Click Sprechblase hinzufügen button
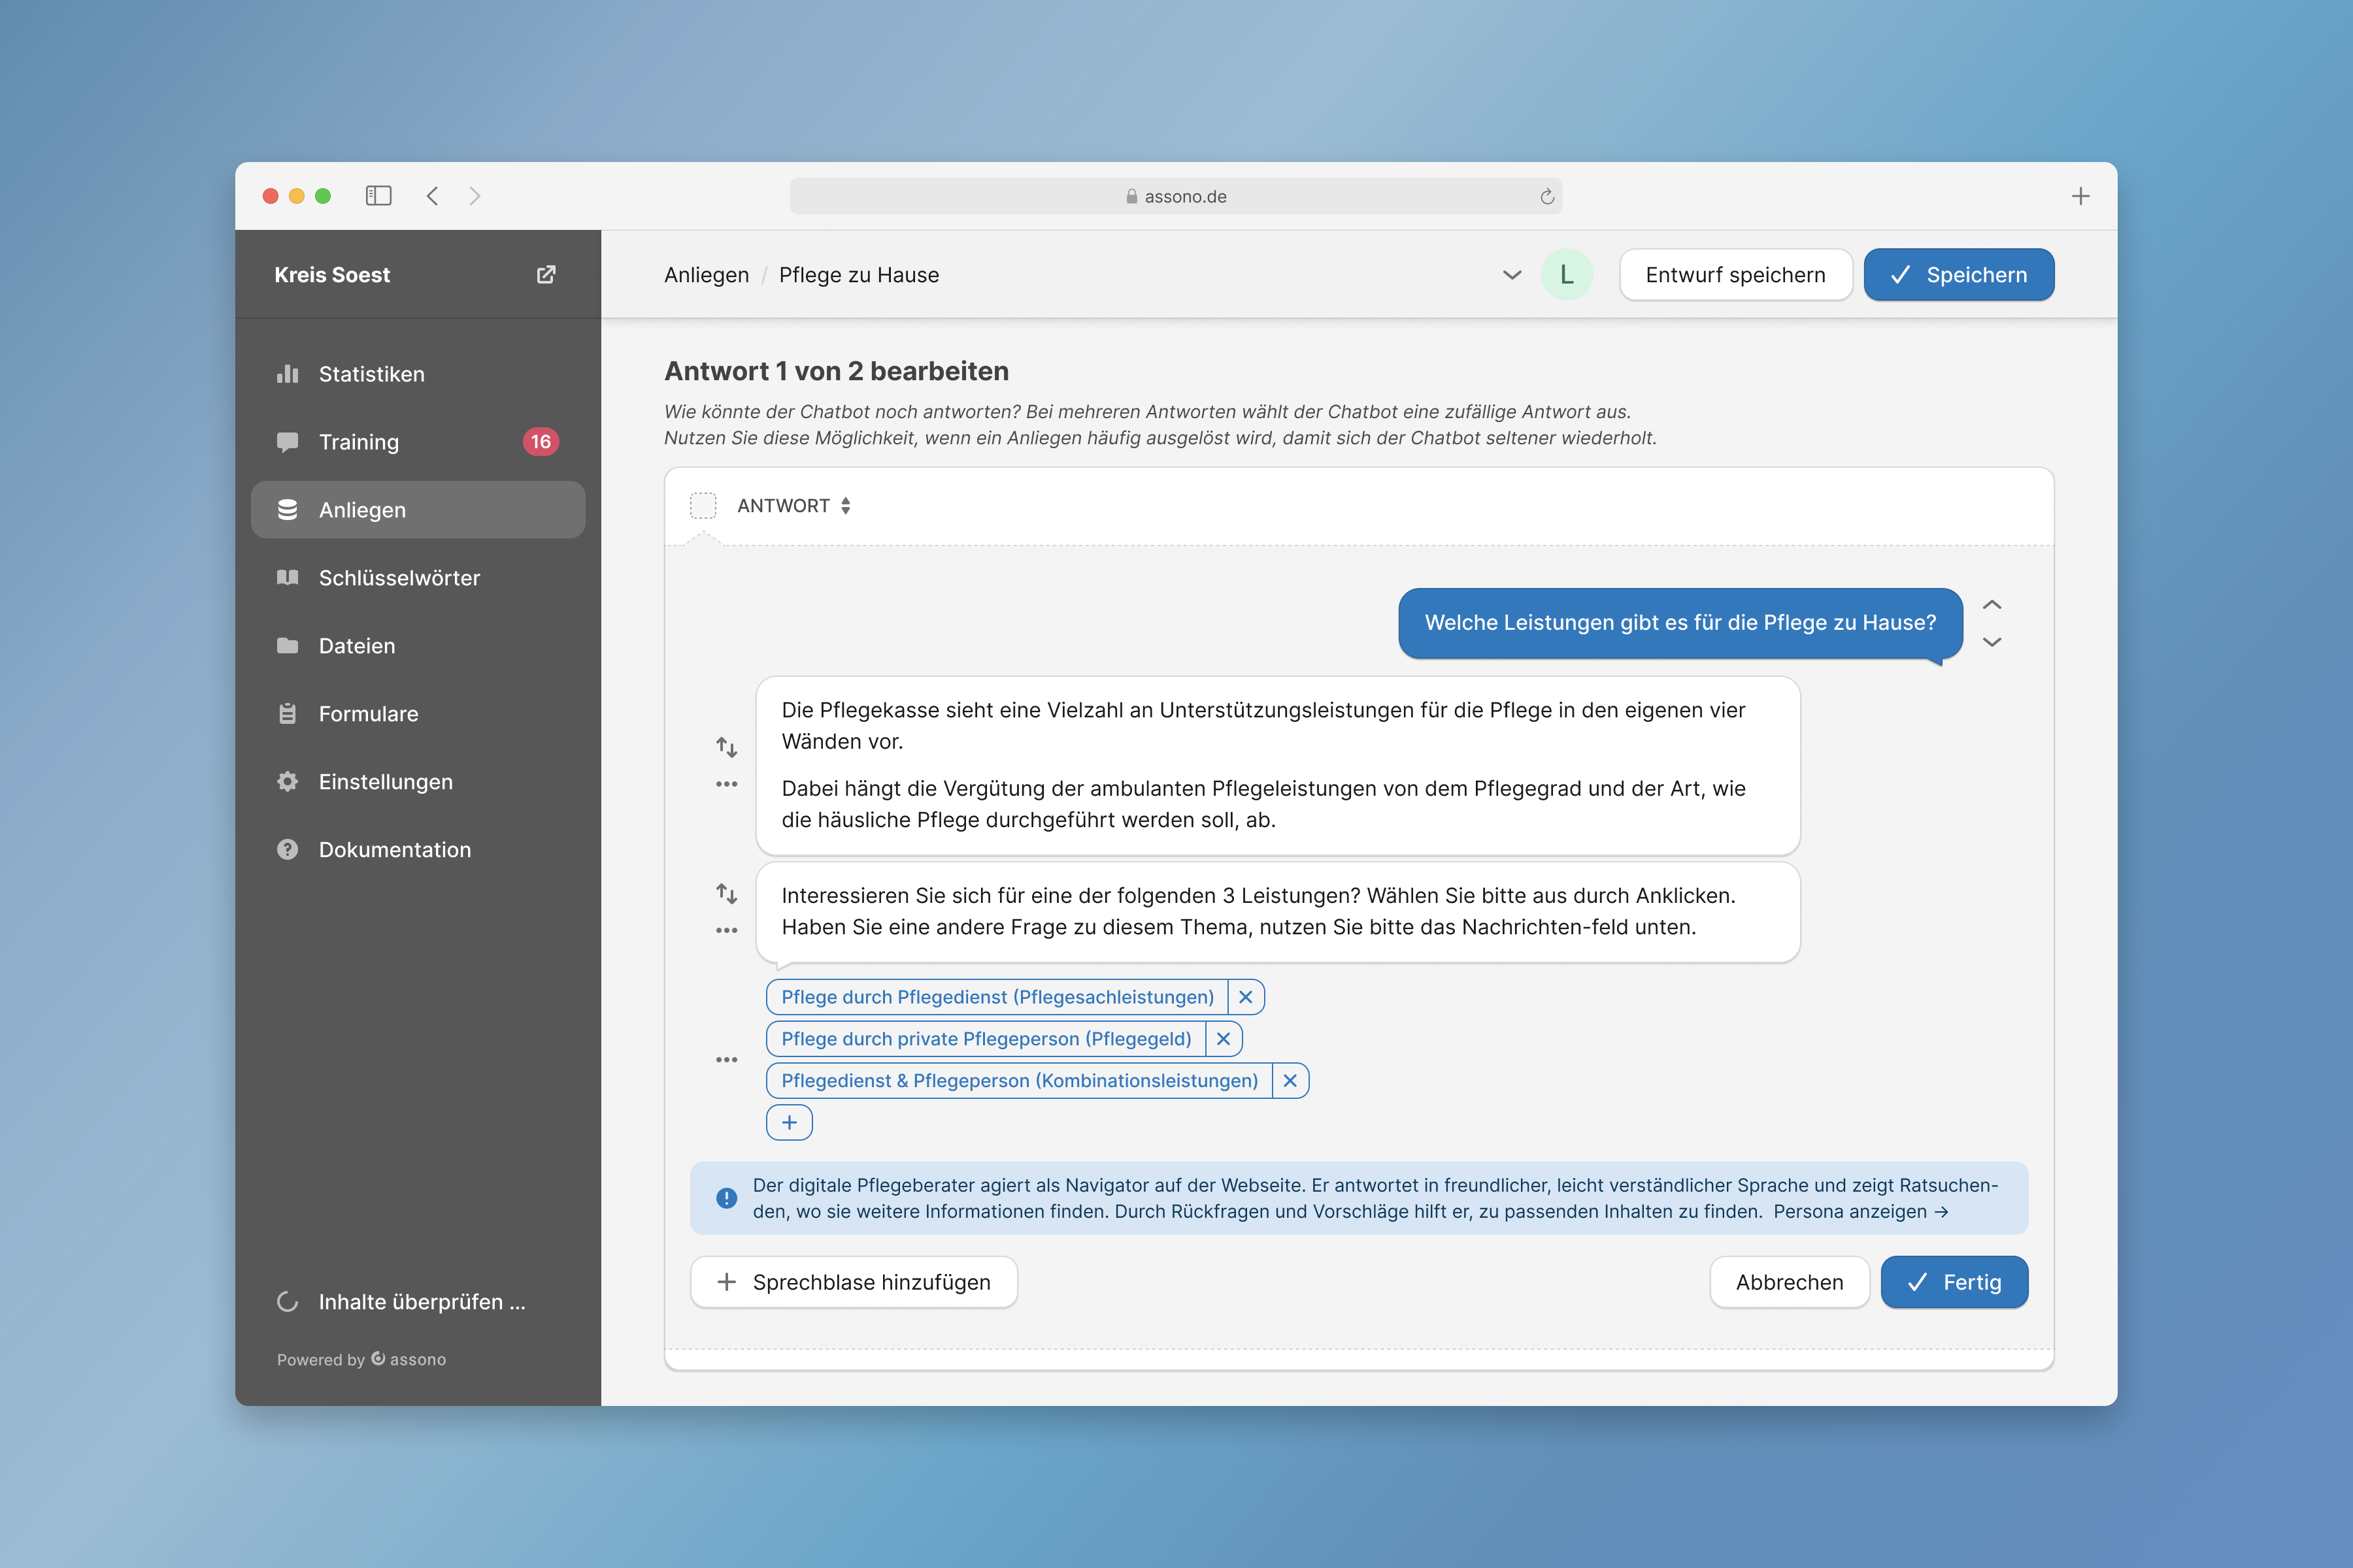The image size is (2353, 1568). [854, 1282]
